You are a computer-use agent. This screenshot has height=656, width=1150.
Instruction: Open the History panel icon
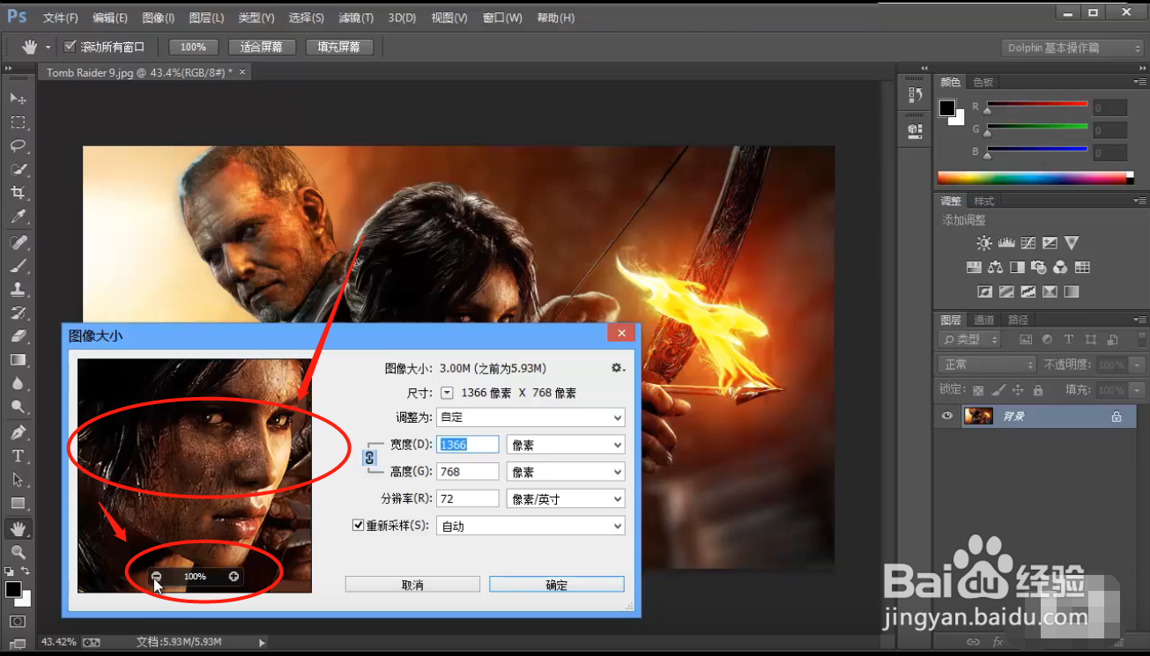(915, 95)
